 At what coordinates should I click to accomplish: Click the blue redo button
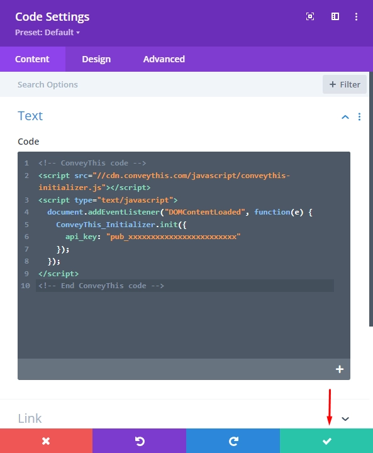233,441
